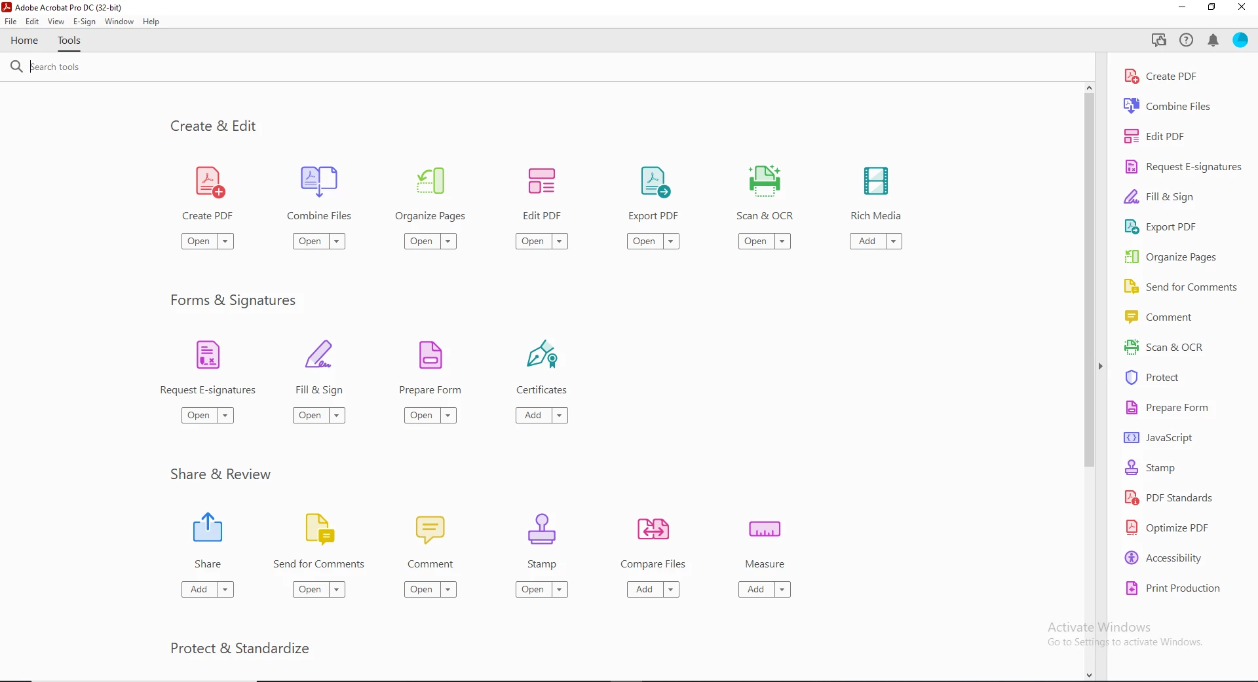Open PDF Standards in the right sidebar
Viewport: 1258px width, 682px height.
coord(1168,498)
